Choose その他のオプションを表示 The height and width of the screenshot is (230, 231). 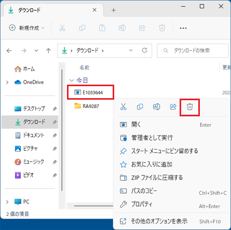(x=172, y=221)
